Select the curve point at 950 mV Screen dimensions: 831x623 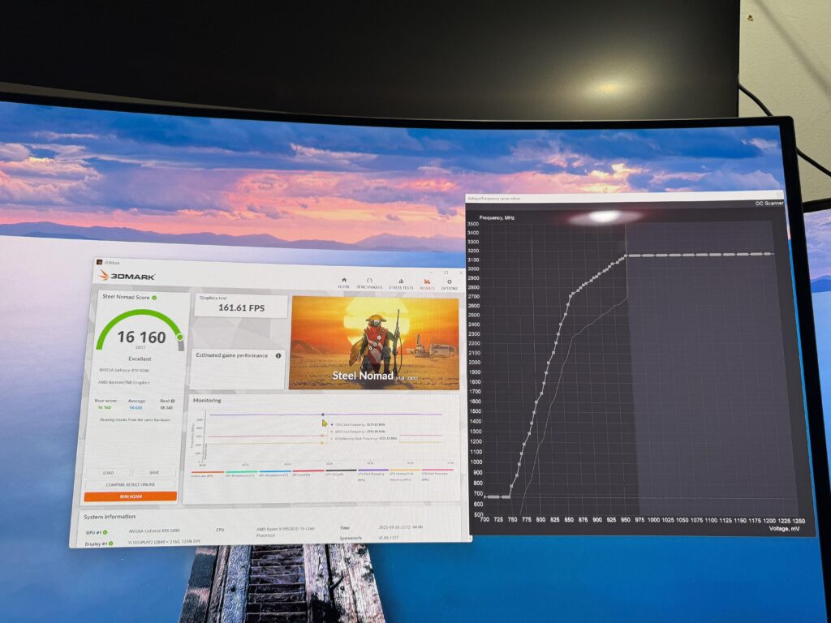(x=626, y=256)
